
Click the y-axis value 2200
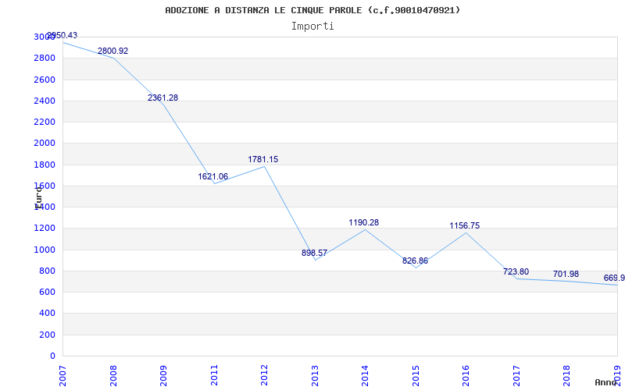click(45, 122)
